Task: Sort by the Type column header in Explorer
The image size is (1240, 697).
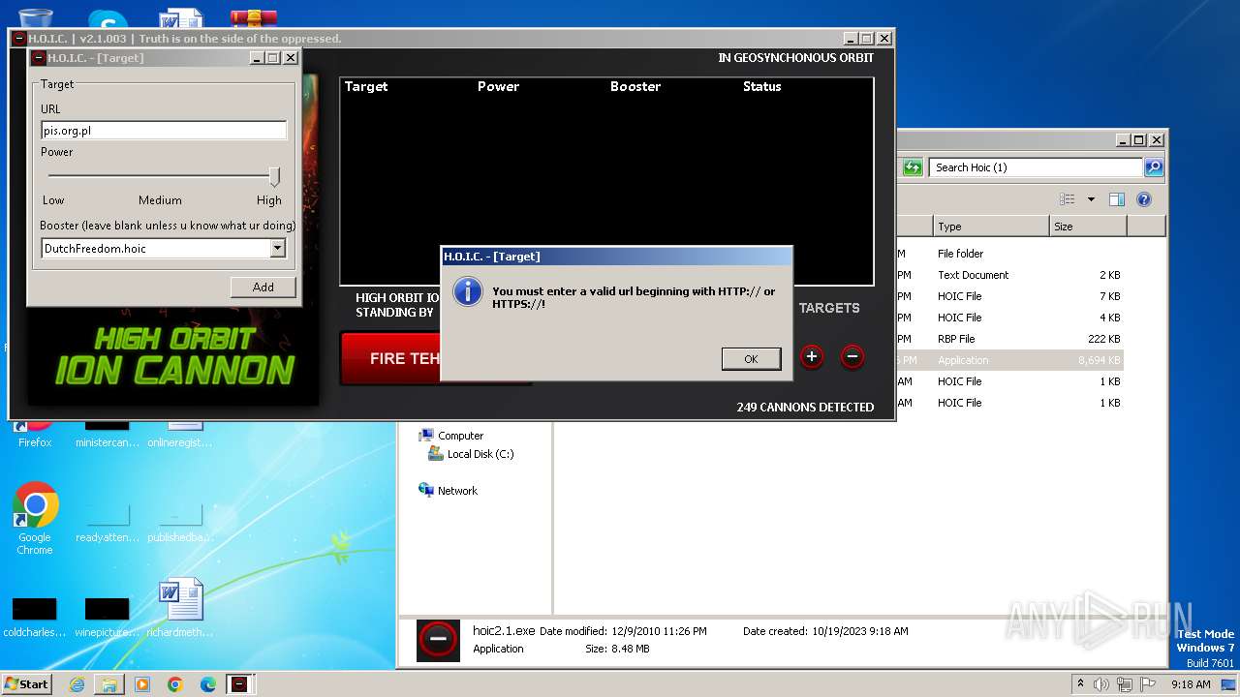Action: pos(991,227)
